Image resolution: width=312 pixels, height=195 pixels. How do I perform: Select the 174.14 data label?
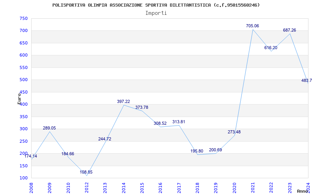click(x=31, y=156)
